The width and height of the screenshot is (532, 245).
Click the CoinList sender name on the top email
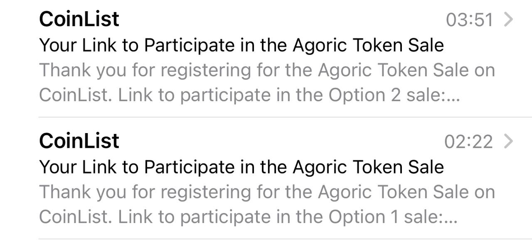[79, 19]
